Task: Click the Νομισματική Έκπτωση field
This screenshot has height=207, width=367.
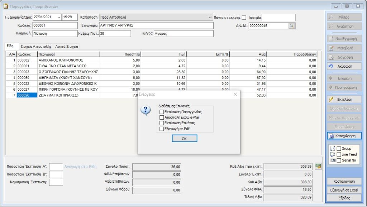Action: [x=56, y=182]
